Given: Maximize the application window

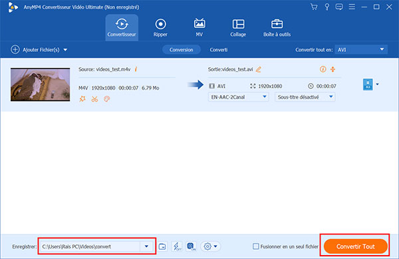Looking at the screenshot, I should click(x=376, y=7).
